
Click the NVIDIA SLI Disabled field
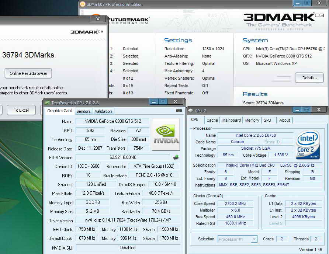128,248
